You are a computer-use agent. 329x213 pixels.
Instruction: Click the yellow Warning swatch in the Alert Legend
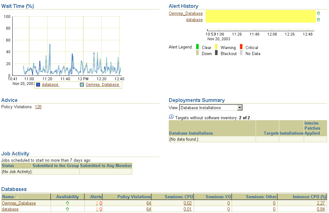216,47
